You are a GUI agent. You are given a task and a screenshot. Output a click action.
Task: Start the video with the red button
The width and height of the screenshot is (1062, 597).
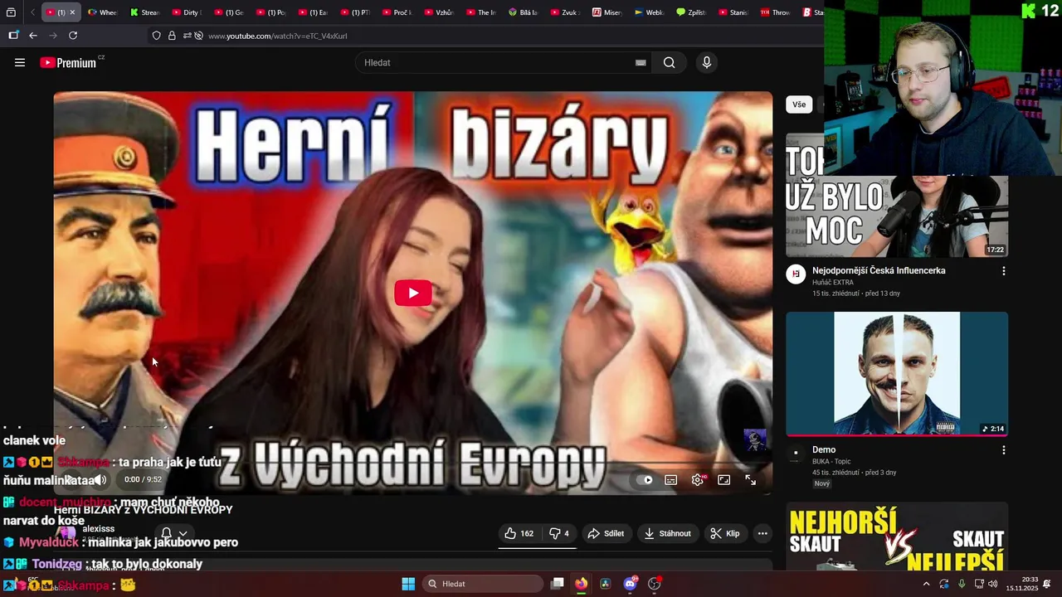click(413, 293)
